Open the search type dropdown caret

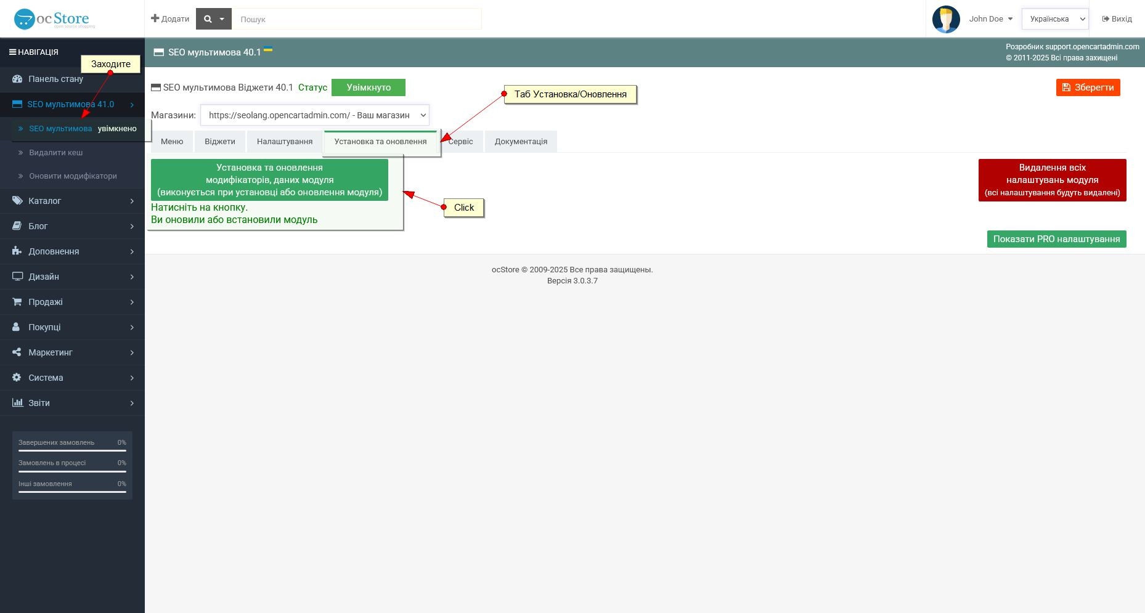tap(222, 19)
